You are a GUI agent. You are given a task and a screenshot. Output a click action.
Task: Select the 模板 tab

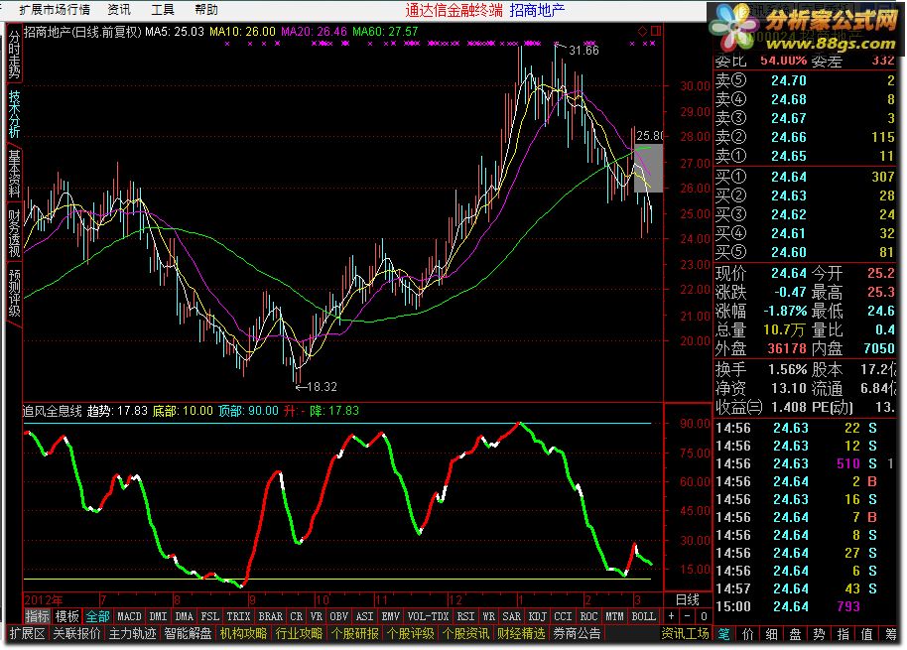pos(67,616)
